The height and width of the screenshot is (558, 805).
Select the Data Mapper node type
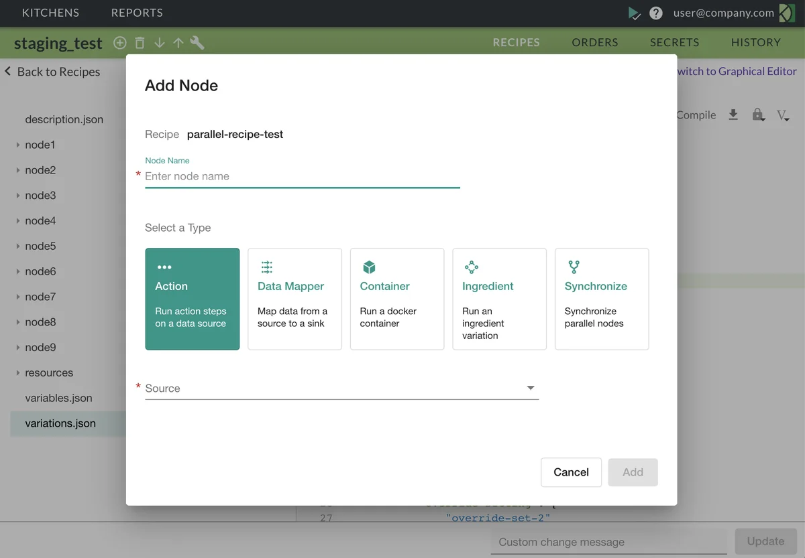coord(294,299)
